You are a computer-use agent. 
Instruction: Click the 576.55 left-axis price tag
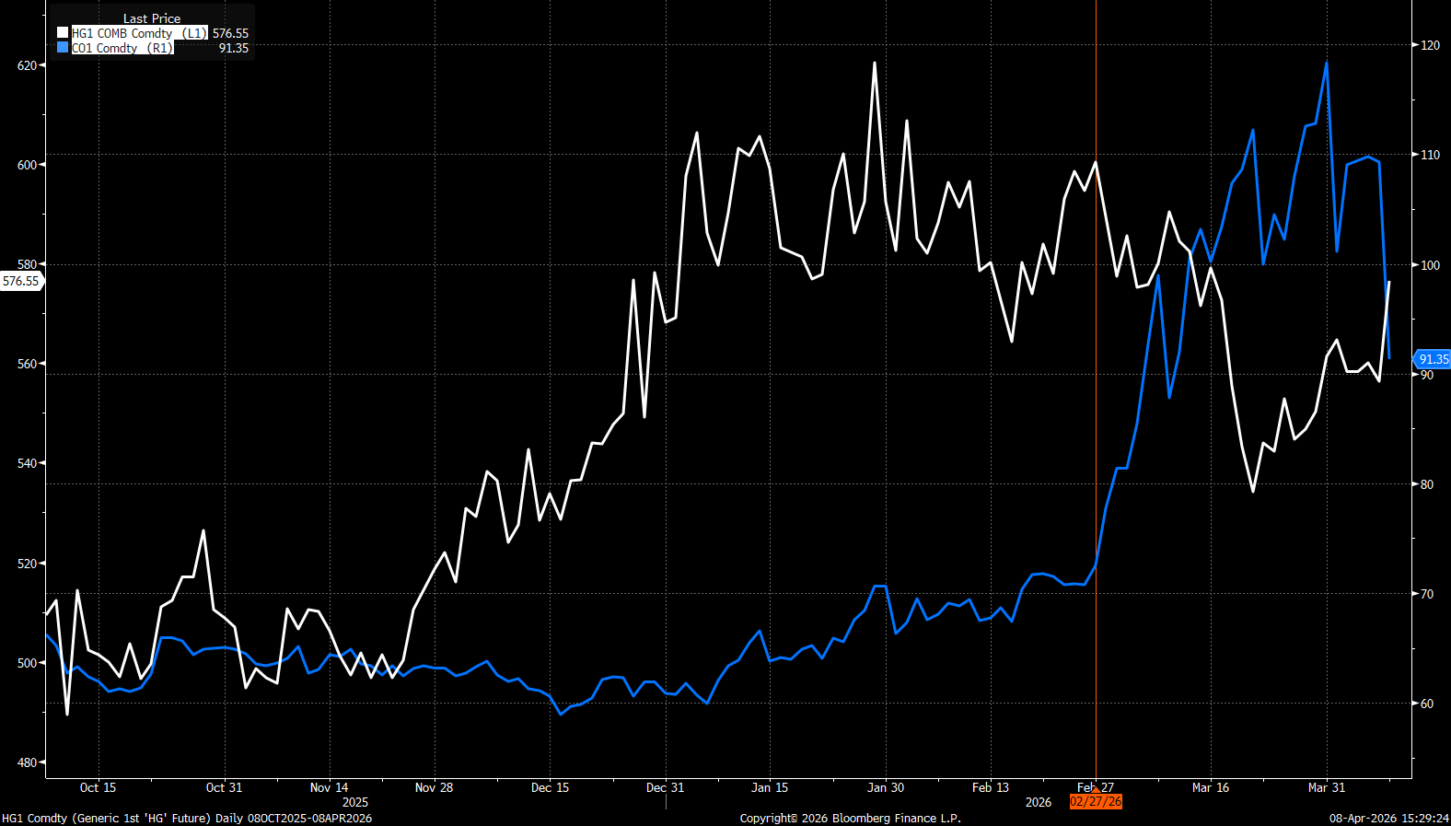[21, 281]
